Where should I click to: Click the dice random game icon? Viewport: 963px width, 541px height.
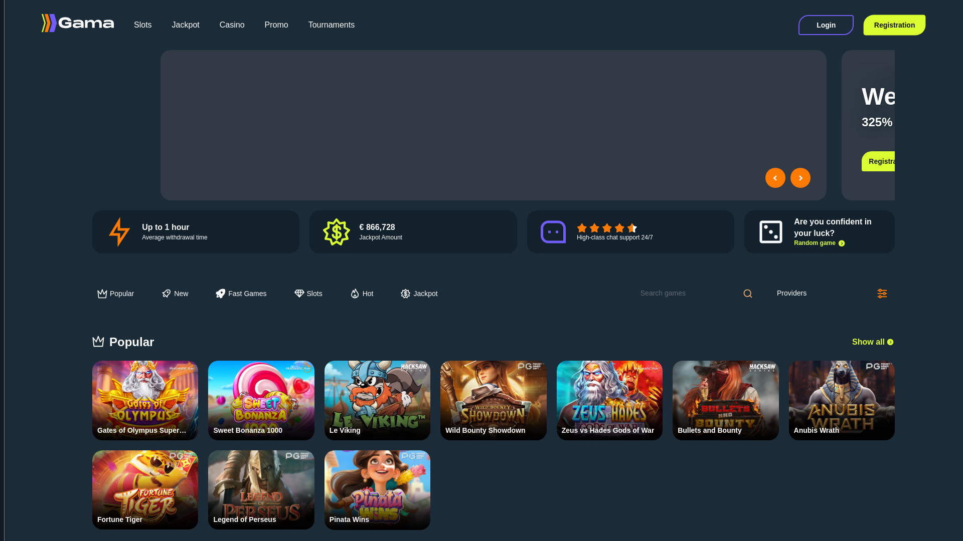point(771,232)
